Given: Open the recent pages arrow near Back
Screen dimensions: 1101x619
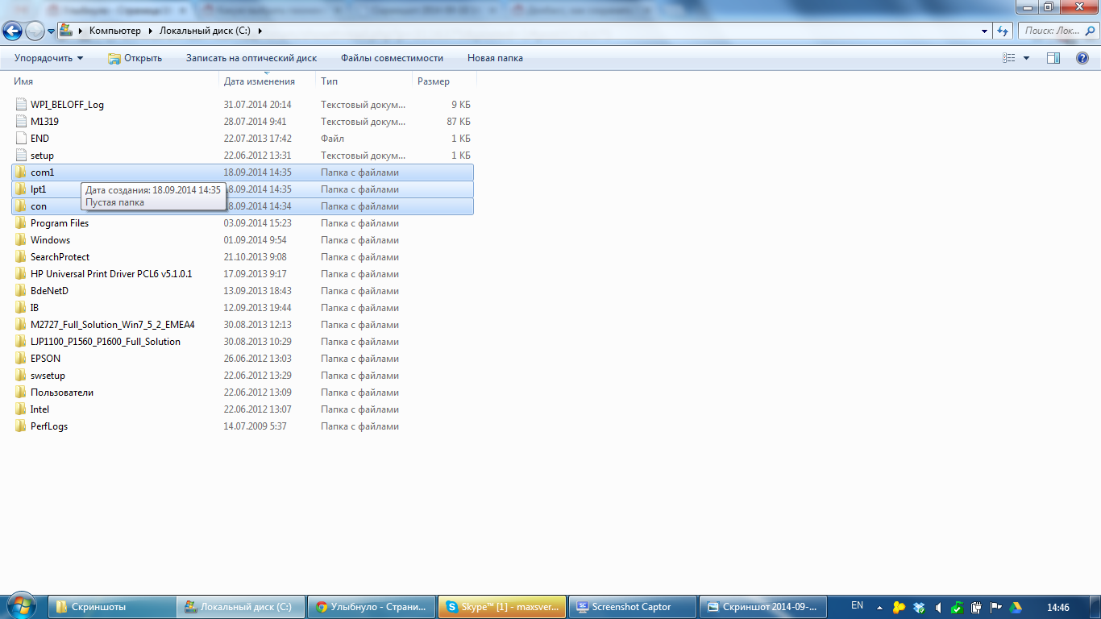Looking at the screenshot, I should (x=52, y=31).
